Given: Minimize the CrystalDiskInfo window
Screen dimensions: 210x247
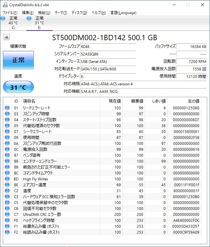Looking at the screenshot, I should pos(174,5).
